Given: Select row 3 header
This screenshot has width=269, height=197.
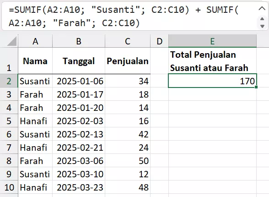Looking at the screenshot, I should click(9, 94).
